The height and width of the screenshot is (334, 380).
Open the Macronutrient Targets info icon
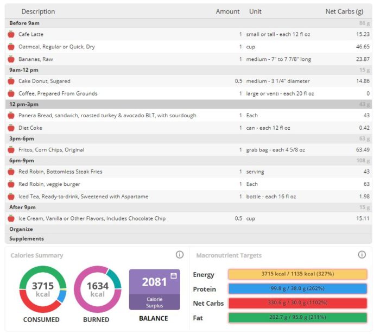362,255
